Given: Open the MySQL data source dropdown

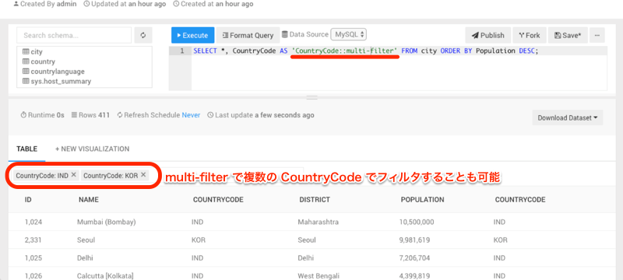Looking at the screenshot, I should pos(348,34).
